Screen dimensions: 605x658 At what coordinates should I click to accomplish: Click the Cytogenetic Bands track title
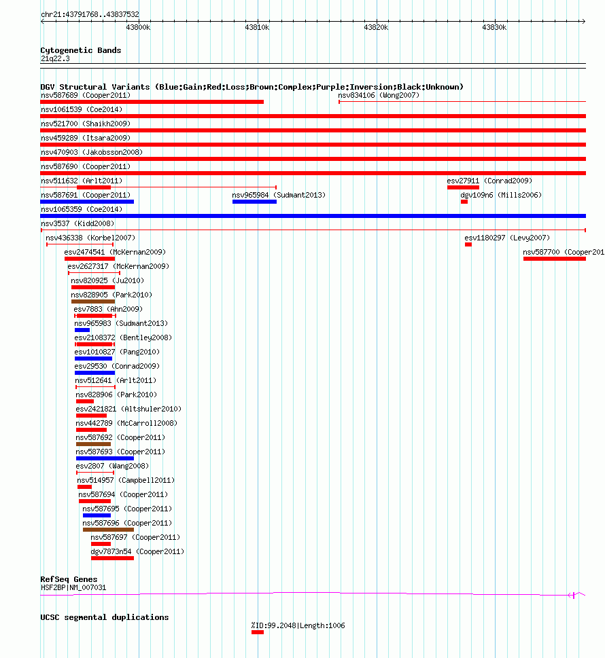(x=81, y=50)
